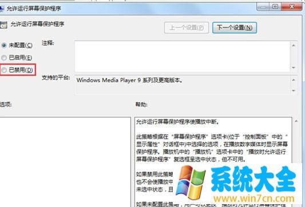Select the 未配置(C) radio button
This screenshot has height=207, width=305.
[4, 46]
